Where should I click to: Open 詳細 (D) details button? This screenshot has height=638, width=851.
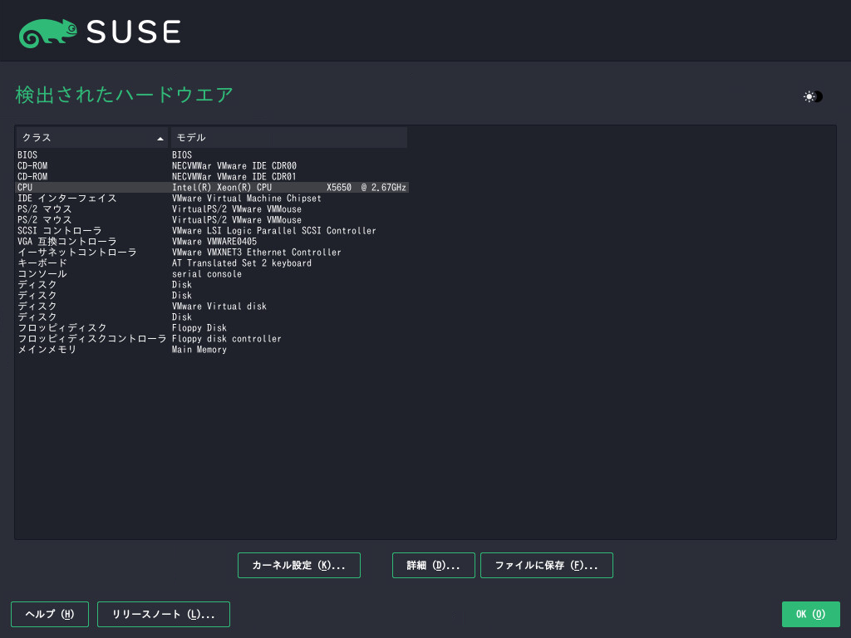433,565
